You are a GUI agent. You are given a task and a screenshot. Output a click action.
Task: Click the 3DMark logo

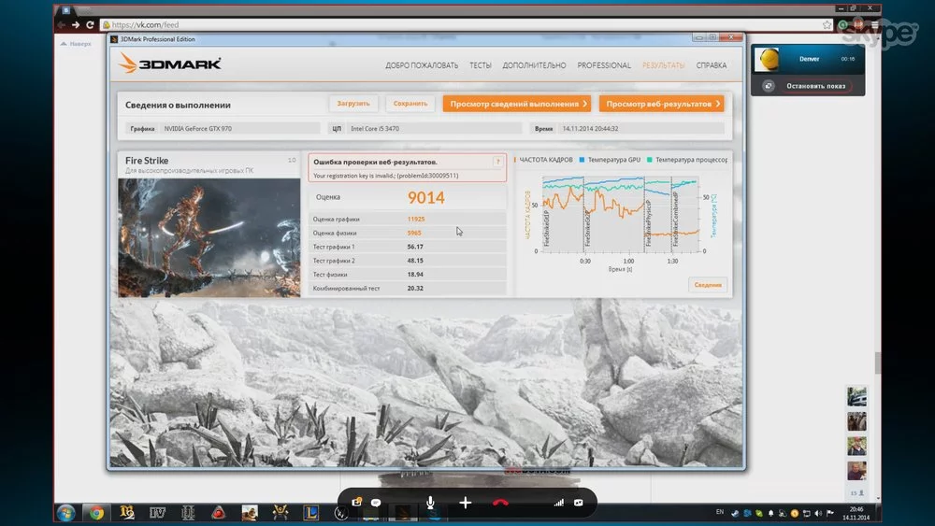pyautogui.click(x=169, y=64)
